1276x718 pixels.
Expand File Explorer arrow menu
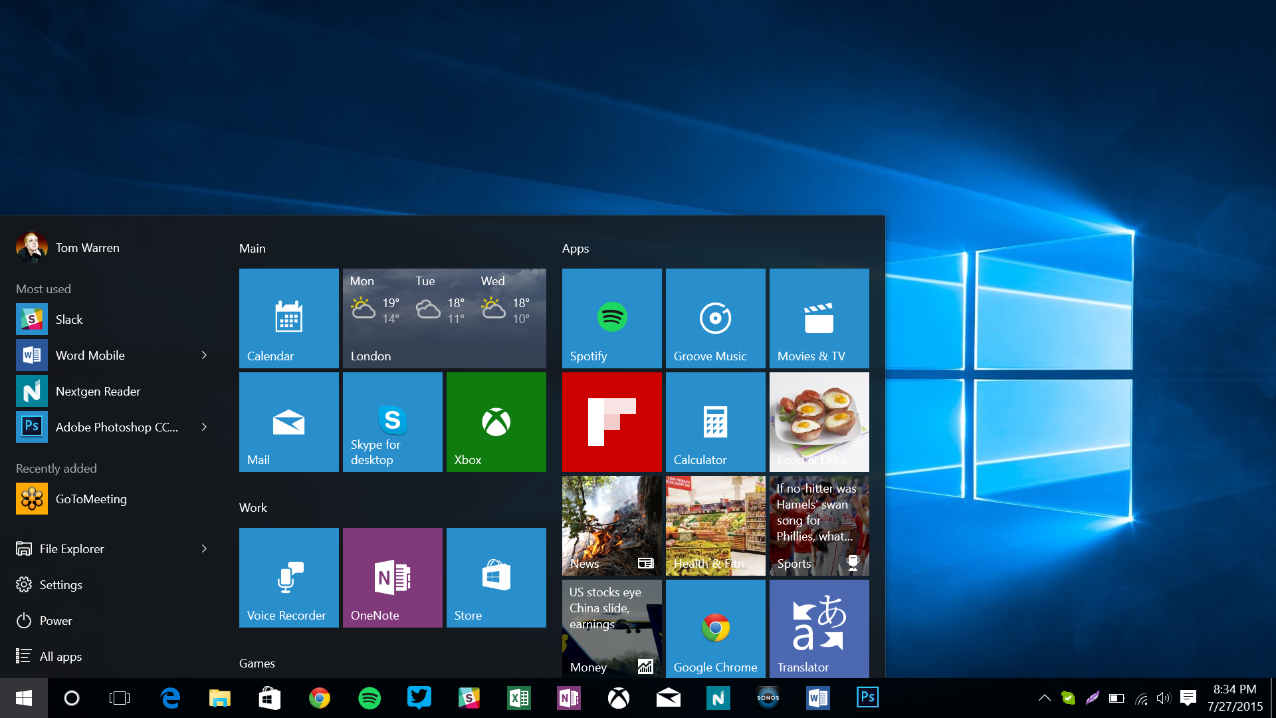tap(207, 548)
